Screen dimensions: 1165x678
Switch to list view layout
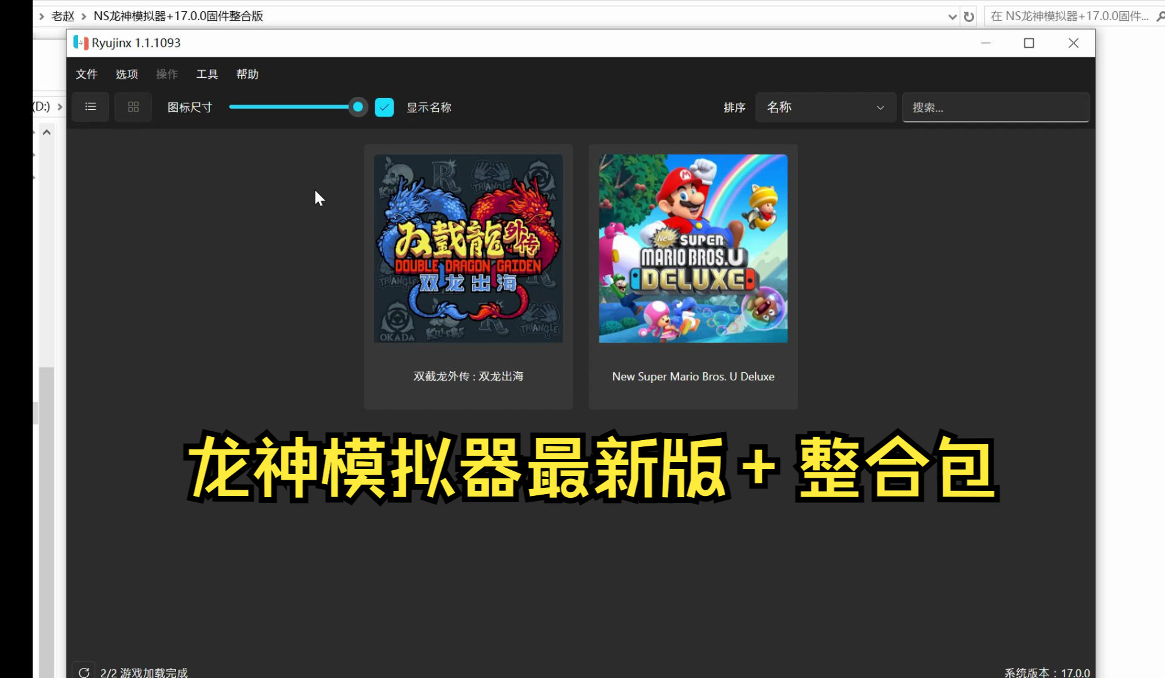[x=90, y=107]
